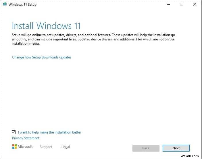Screen dimensions: 202x159
Task: Open the Legal link
Action: coord(66,147)
